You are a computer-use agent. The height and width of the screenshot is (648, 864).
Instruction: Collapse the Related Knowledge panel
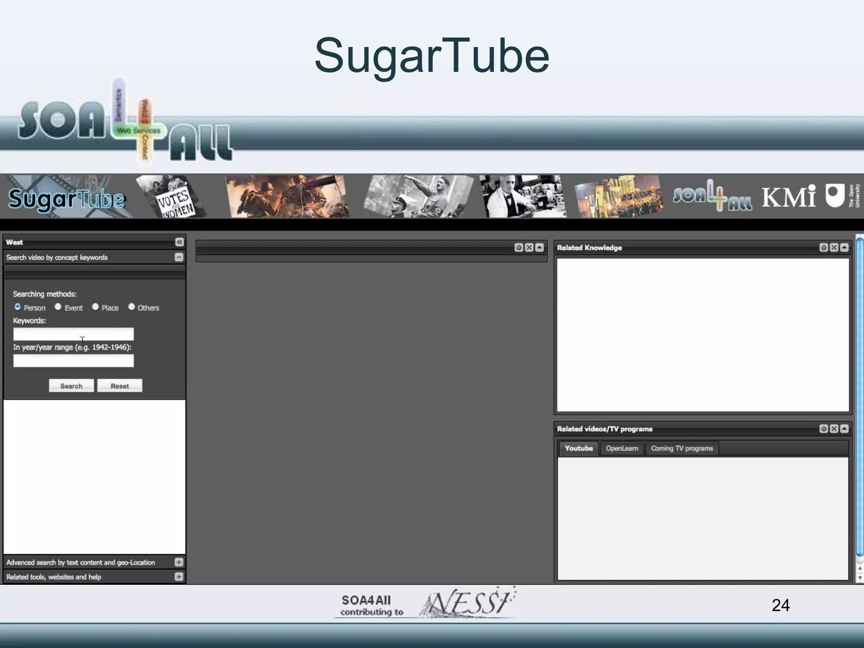844,247
